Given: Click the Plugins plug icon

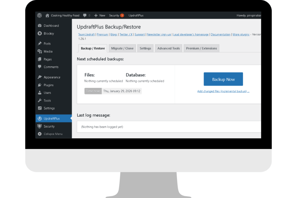Looking at the screenshot, I should tap(39, 85).
